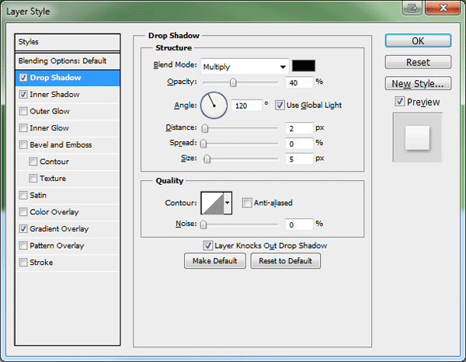The height and width of the screenshot is (362, 466).
Task: Uncheck the Gradient Overlay checkbox
Action: (x=23, y=229)
